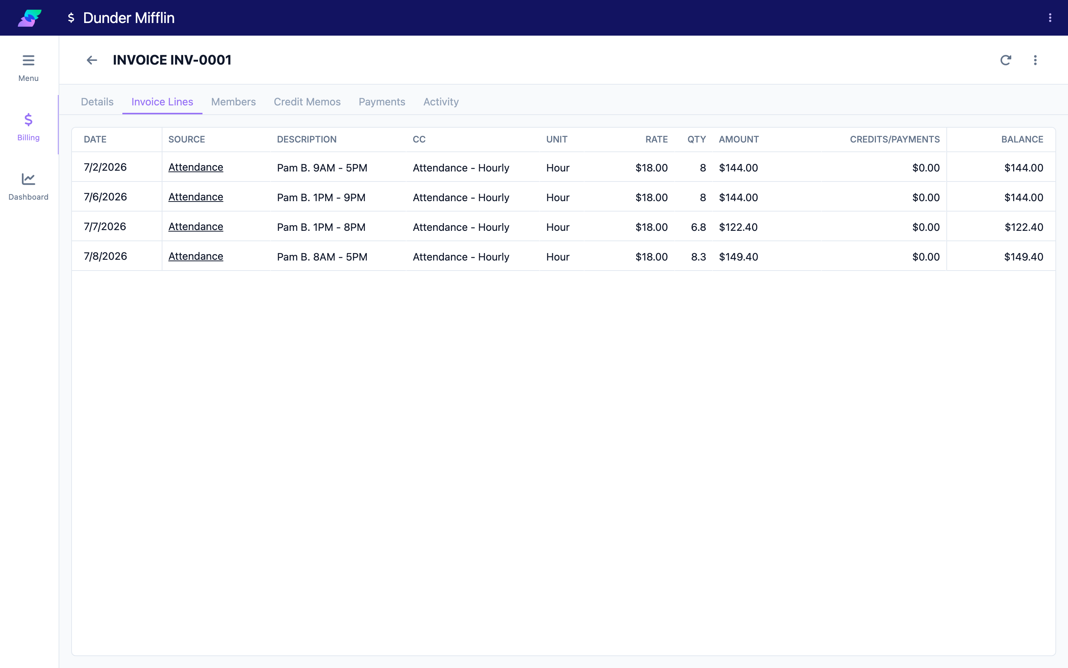The height and width of the screenshot is (668, 1068).
Task: Select description 'Pam B. 9AM - 5PM'
Action: pos(322,168)
